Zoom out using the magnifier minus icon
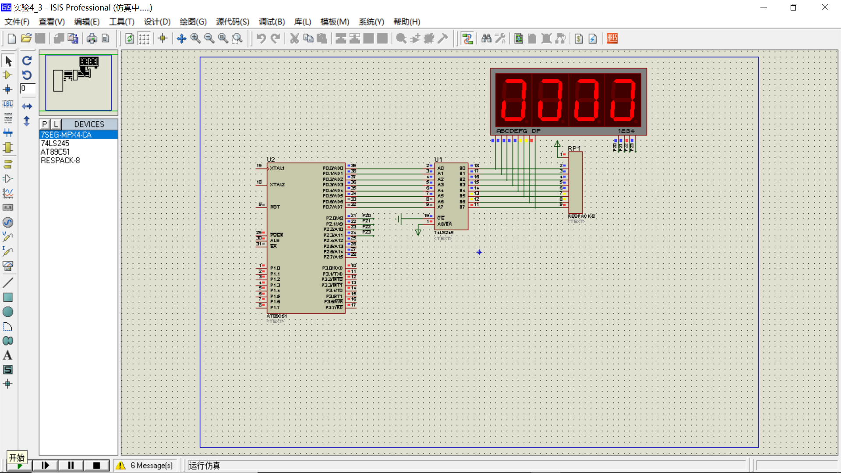Viewport: 841px width, 473px height. (209, 39)
